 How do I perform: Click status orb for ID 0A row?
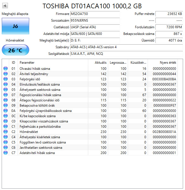(6, 111)
